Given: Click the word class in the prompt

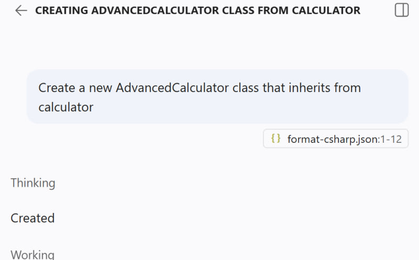Looking at the screenshot, I should coord(245,87).
